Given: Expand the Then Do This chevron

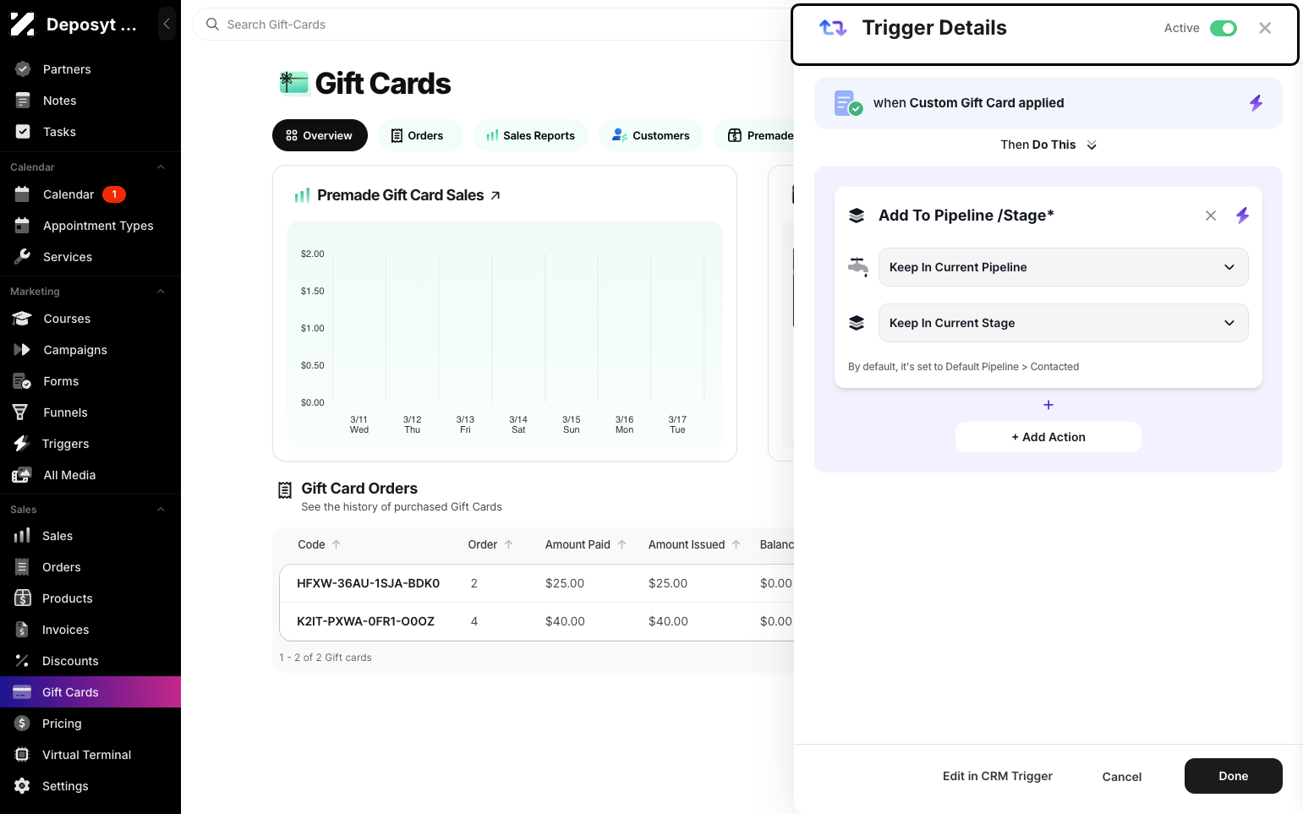Looking at the screenshot, I should 1092,145.
